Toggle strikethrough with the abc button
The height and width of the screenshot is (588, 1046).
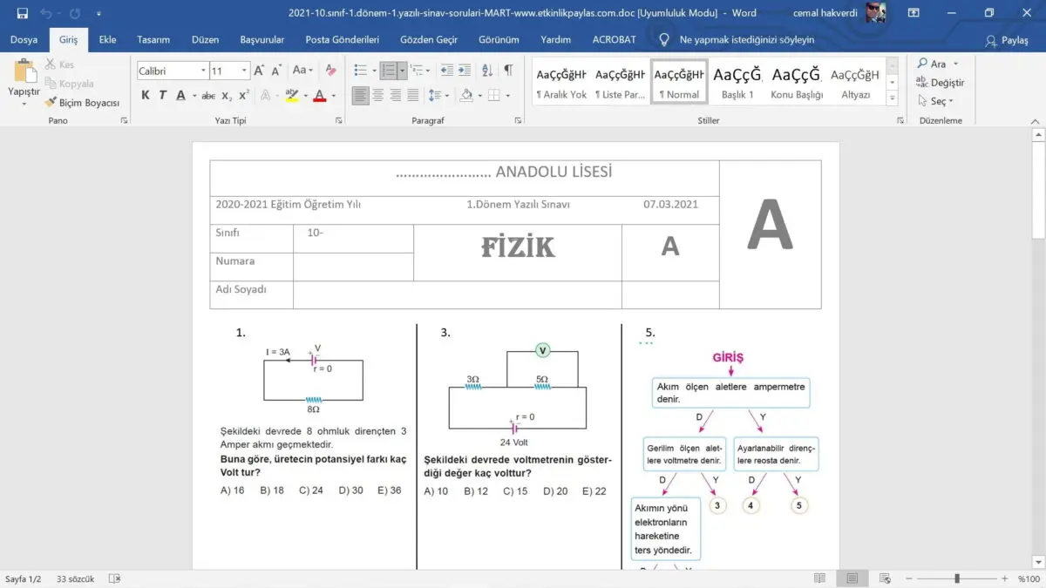click(x=208, y=96)
